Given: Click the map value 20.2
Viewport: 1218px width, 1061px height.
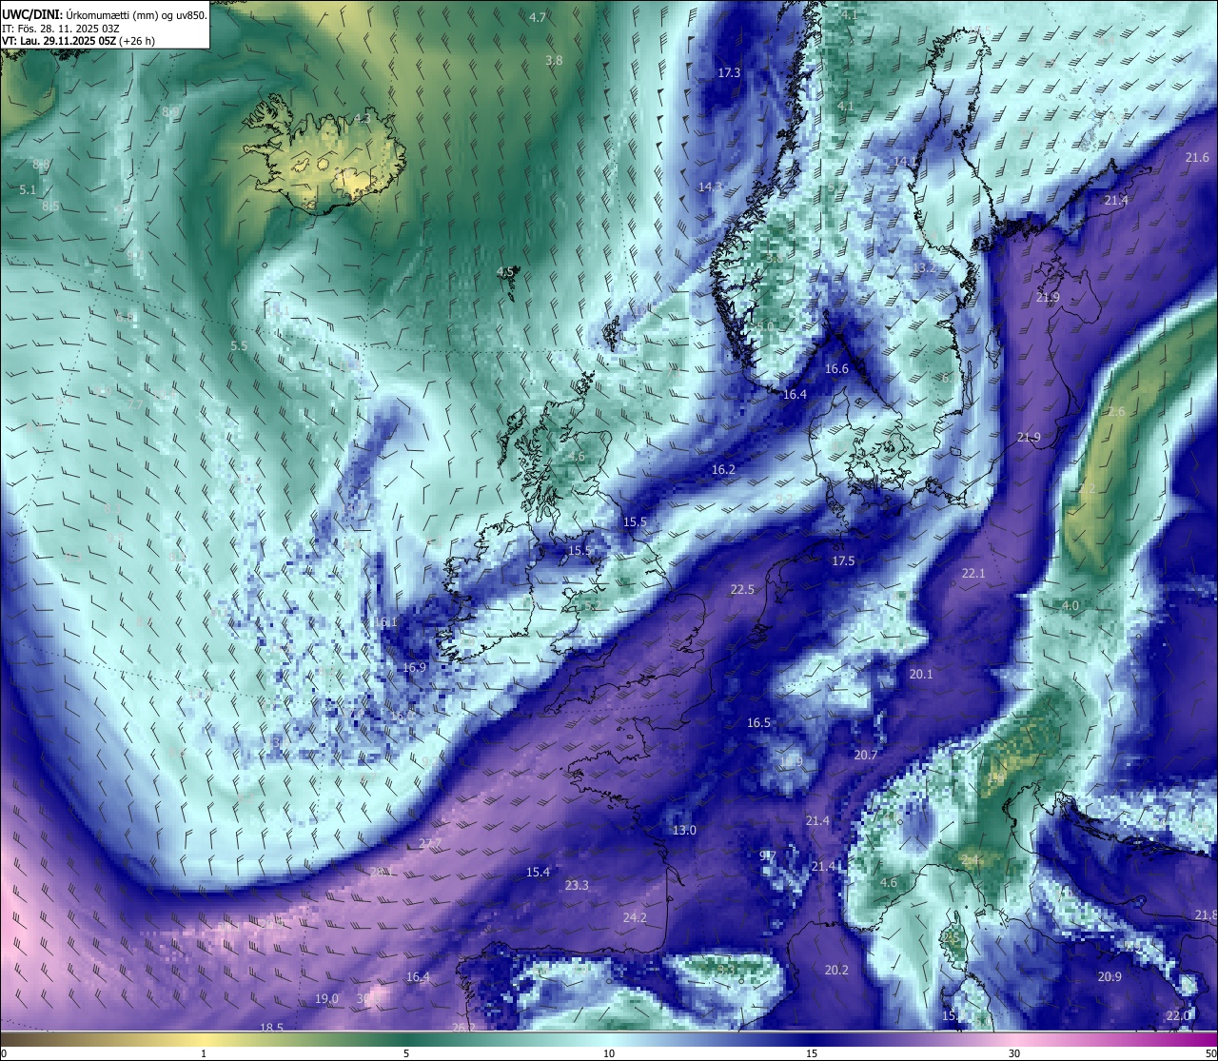Looking at the screenshot, I should [836, 970].
